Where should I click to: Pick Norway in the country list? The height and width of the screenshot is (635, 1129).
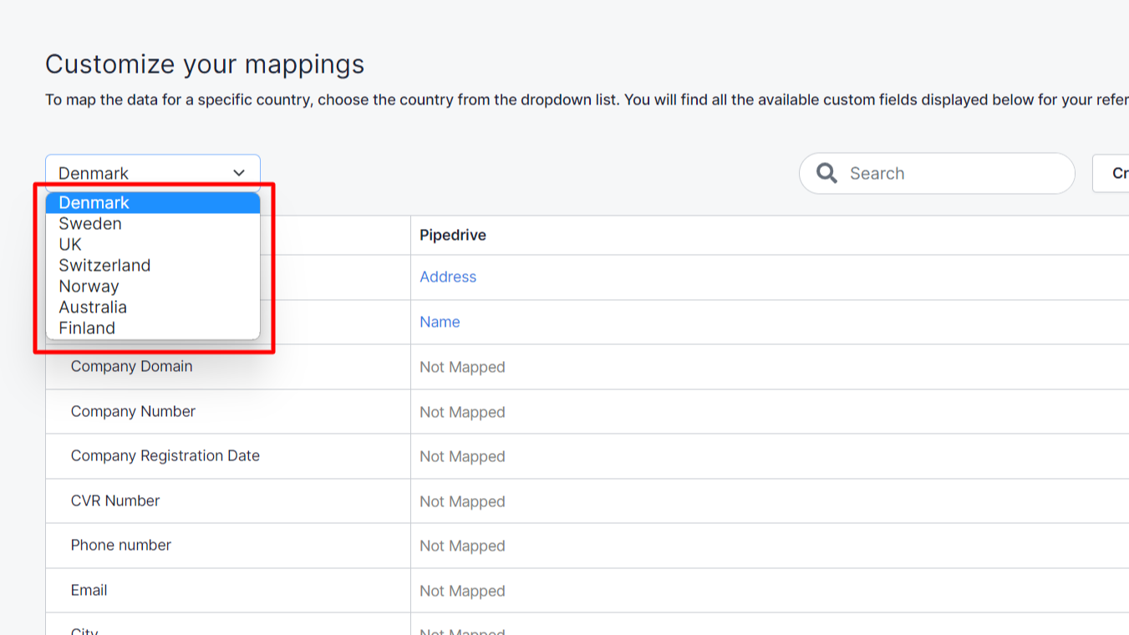tap(89, 286)
